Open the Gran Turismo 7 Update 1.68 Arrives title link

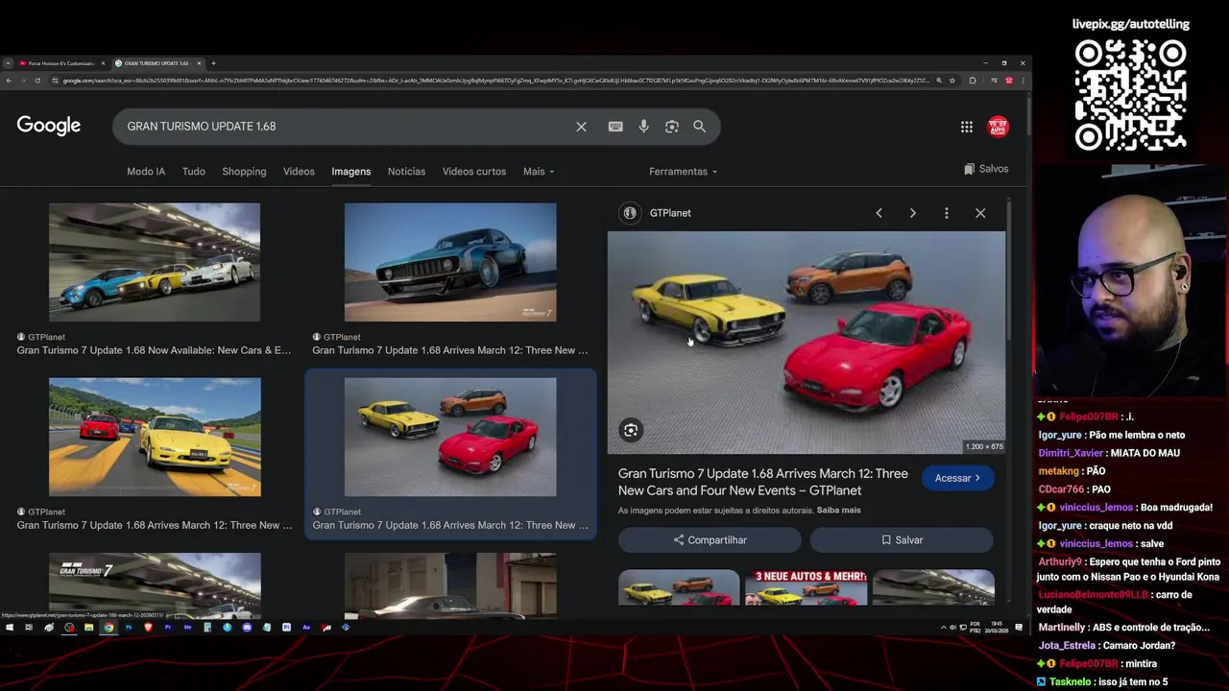(762, 482)
